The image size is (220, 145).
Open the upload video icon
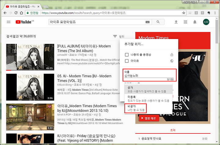click(176, 22)
